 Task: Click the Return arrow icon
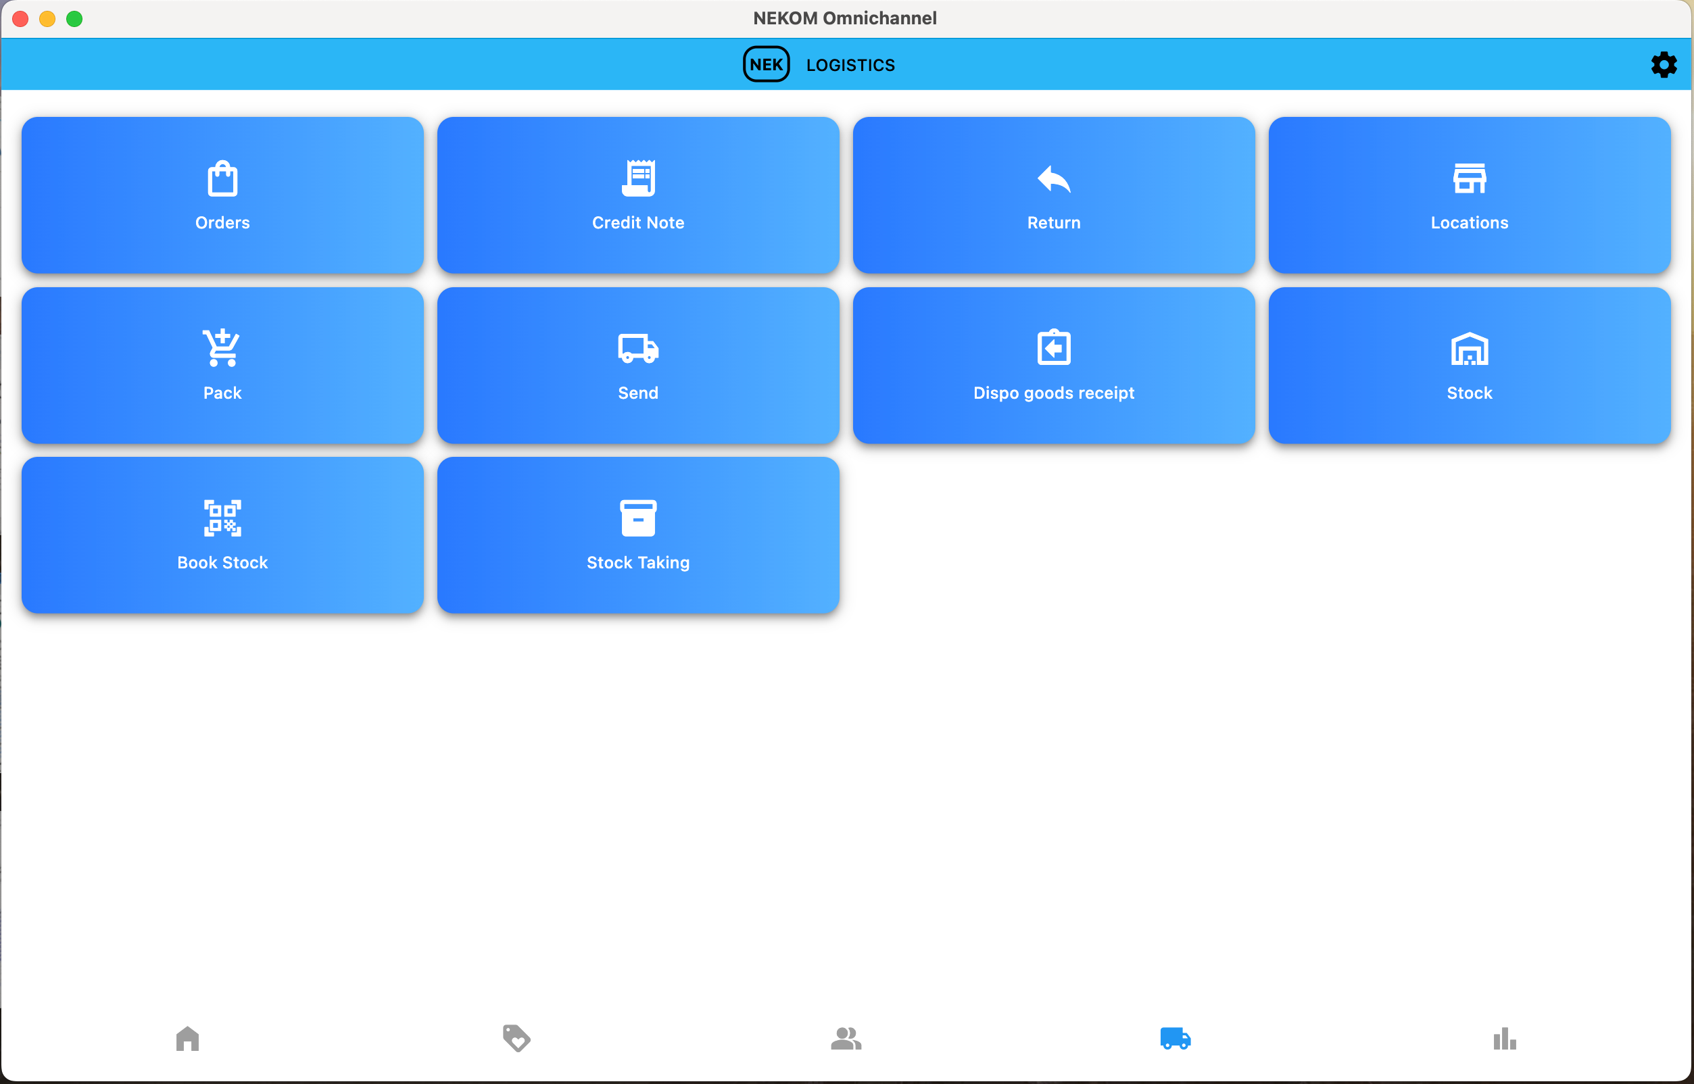[1053, 179]
